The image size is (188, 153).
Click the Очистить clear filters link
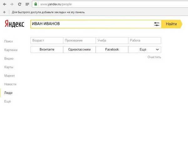[154, 57]
